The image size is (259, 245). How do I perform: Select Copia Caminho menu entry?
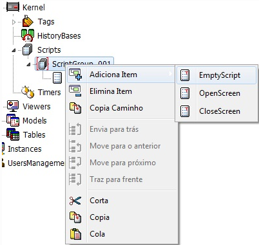click(121, 108)
